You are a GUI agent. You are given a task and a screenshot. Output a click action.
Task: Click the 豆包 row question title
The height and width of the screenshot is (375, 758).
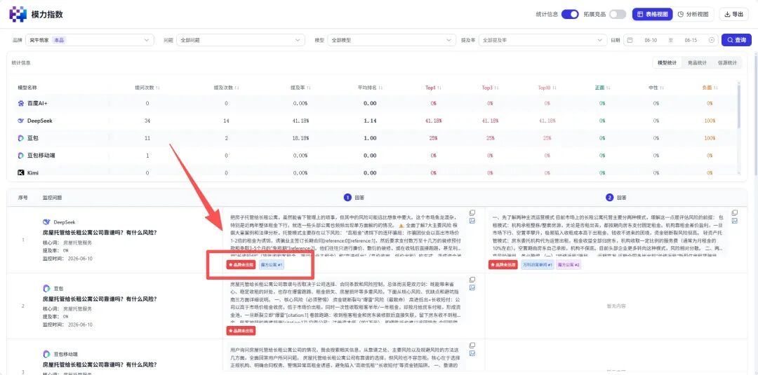(99, 299)
